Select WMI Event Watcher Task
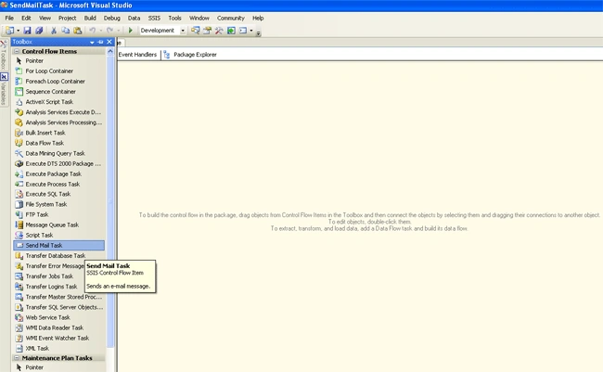Viewport: 603px width, 372px height. tap(58, 339)
